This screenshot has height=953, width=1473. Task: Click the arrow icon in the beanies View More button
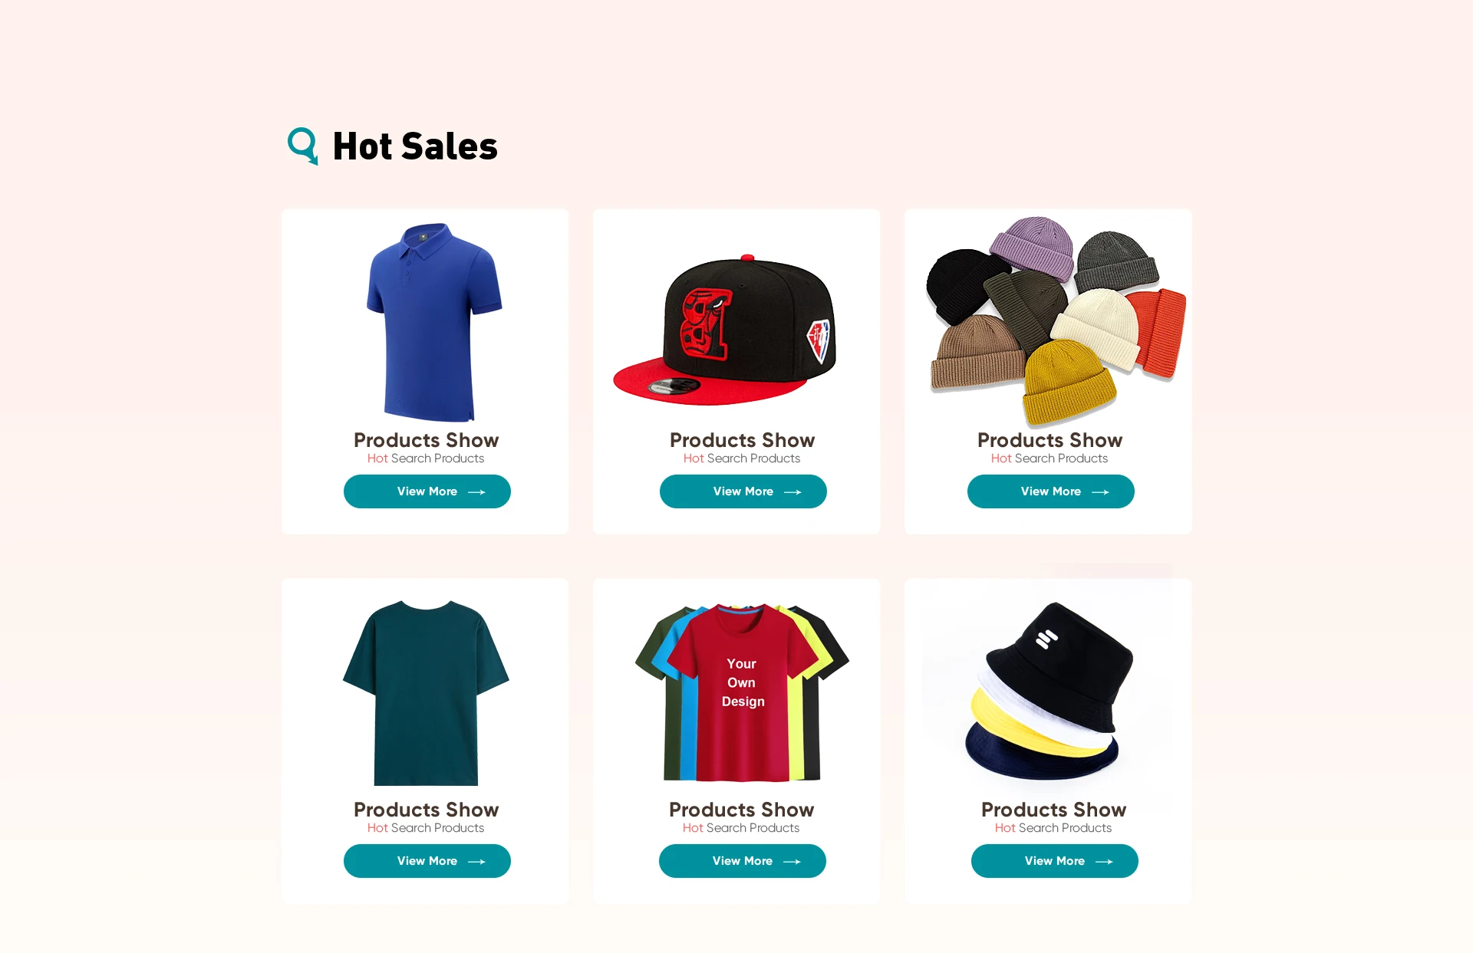click(x=1100, y=492)
